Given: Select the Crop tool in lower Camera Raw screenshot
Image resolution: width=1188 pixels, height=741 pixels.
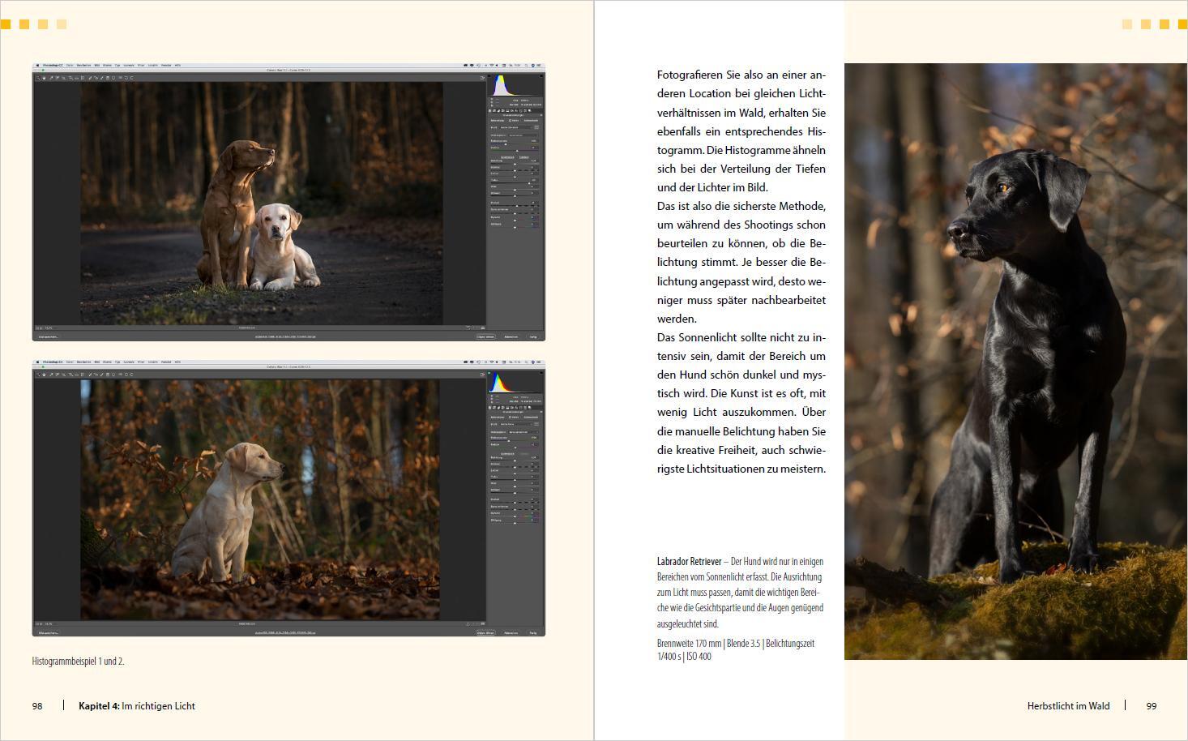Looking at the screenshot, I should tap(71, 375).
